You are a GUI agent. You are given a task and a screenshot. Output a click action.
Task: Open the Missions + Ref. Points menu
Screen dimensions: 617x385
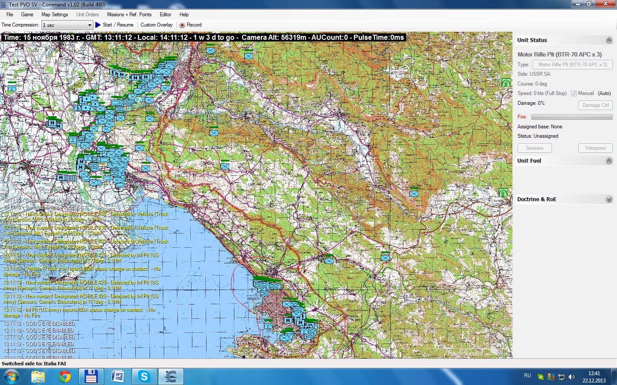[x=129, y=15]
